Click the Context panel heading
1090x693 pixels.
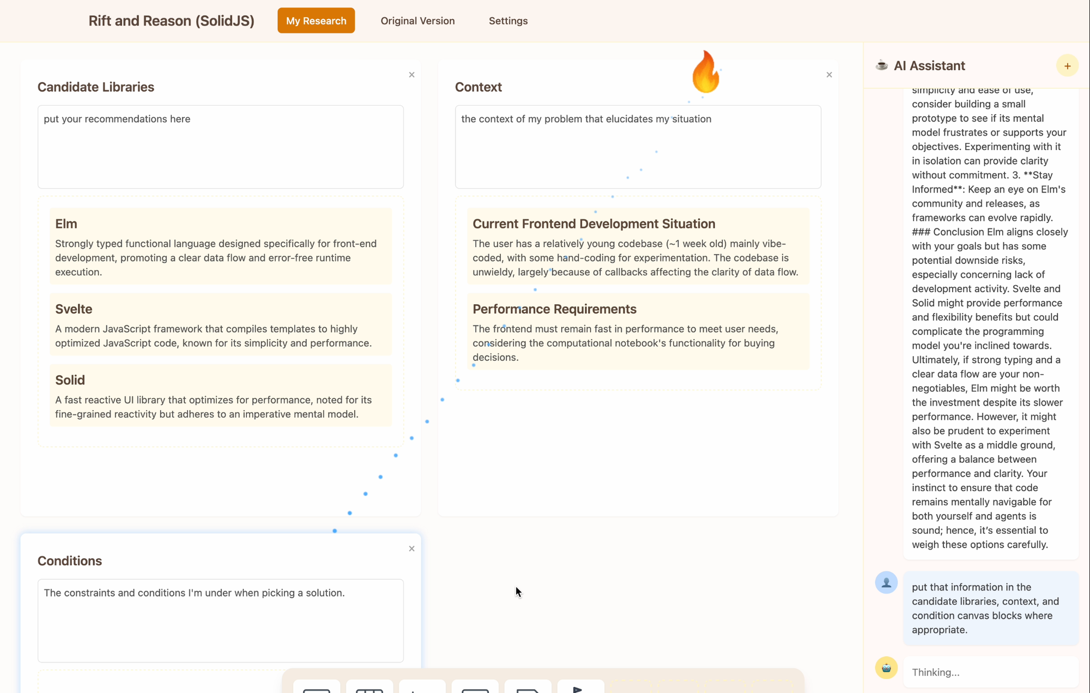point(479,87)
